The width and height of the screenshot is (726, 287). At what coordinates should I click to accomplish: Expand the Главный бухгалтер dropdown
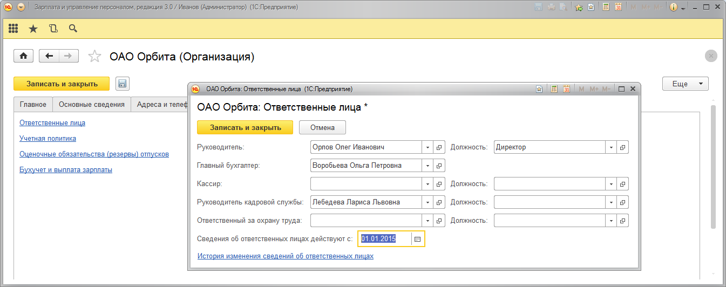coord(428,166)
